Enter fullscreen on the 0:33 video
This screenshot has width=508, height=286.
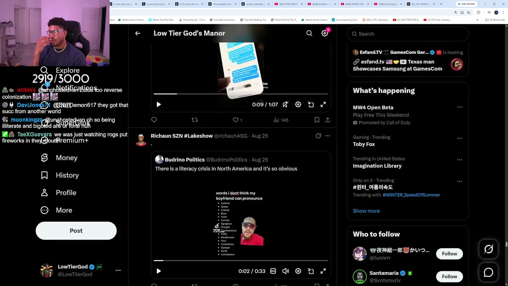pyautogui.click(x=323, y=271)
